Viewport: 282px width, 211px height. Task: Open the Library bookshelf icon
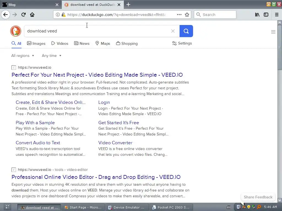[257, 15]
